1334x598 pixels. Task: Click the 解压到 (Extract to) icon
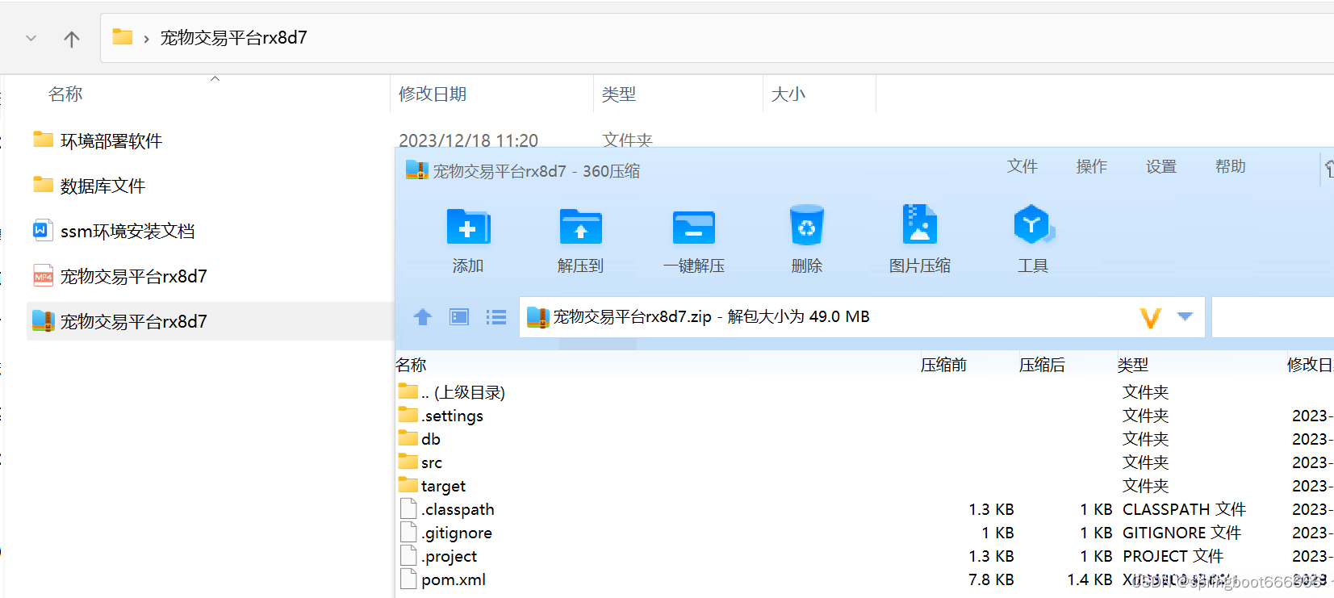pyautogui.click(x=580, y=227)
